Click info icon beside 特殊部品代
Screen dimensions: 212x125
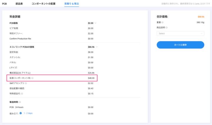(22, 94)
